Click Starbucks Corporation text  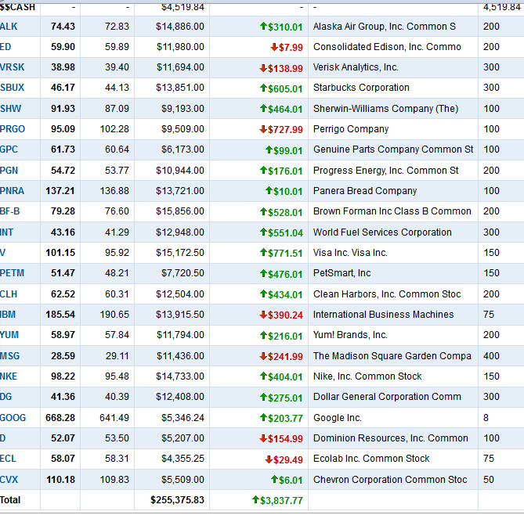coord(361,88)
